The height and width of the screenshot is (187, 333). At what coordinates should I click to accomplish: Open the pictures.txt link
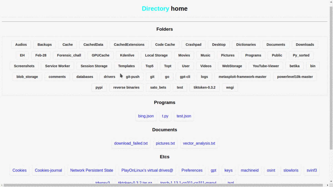tap(165, 143)
